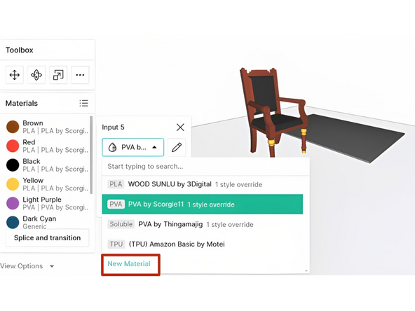The height and width of the screenshot is (311, 415).
Task: Expand the View Options dropdown
Action: click(27, 266)
